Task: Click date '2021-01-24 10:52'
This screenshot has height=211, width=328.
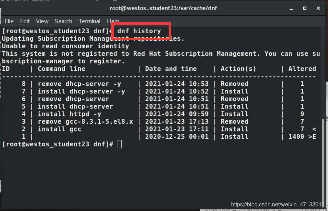Action: (x=177, y=91)
